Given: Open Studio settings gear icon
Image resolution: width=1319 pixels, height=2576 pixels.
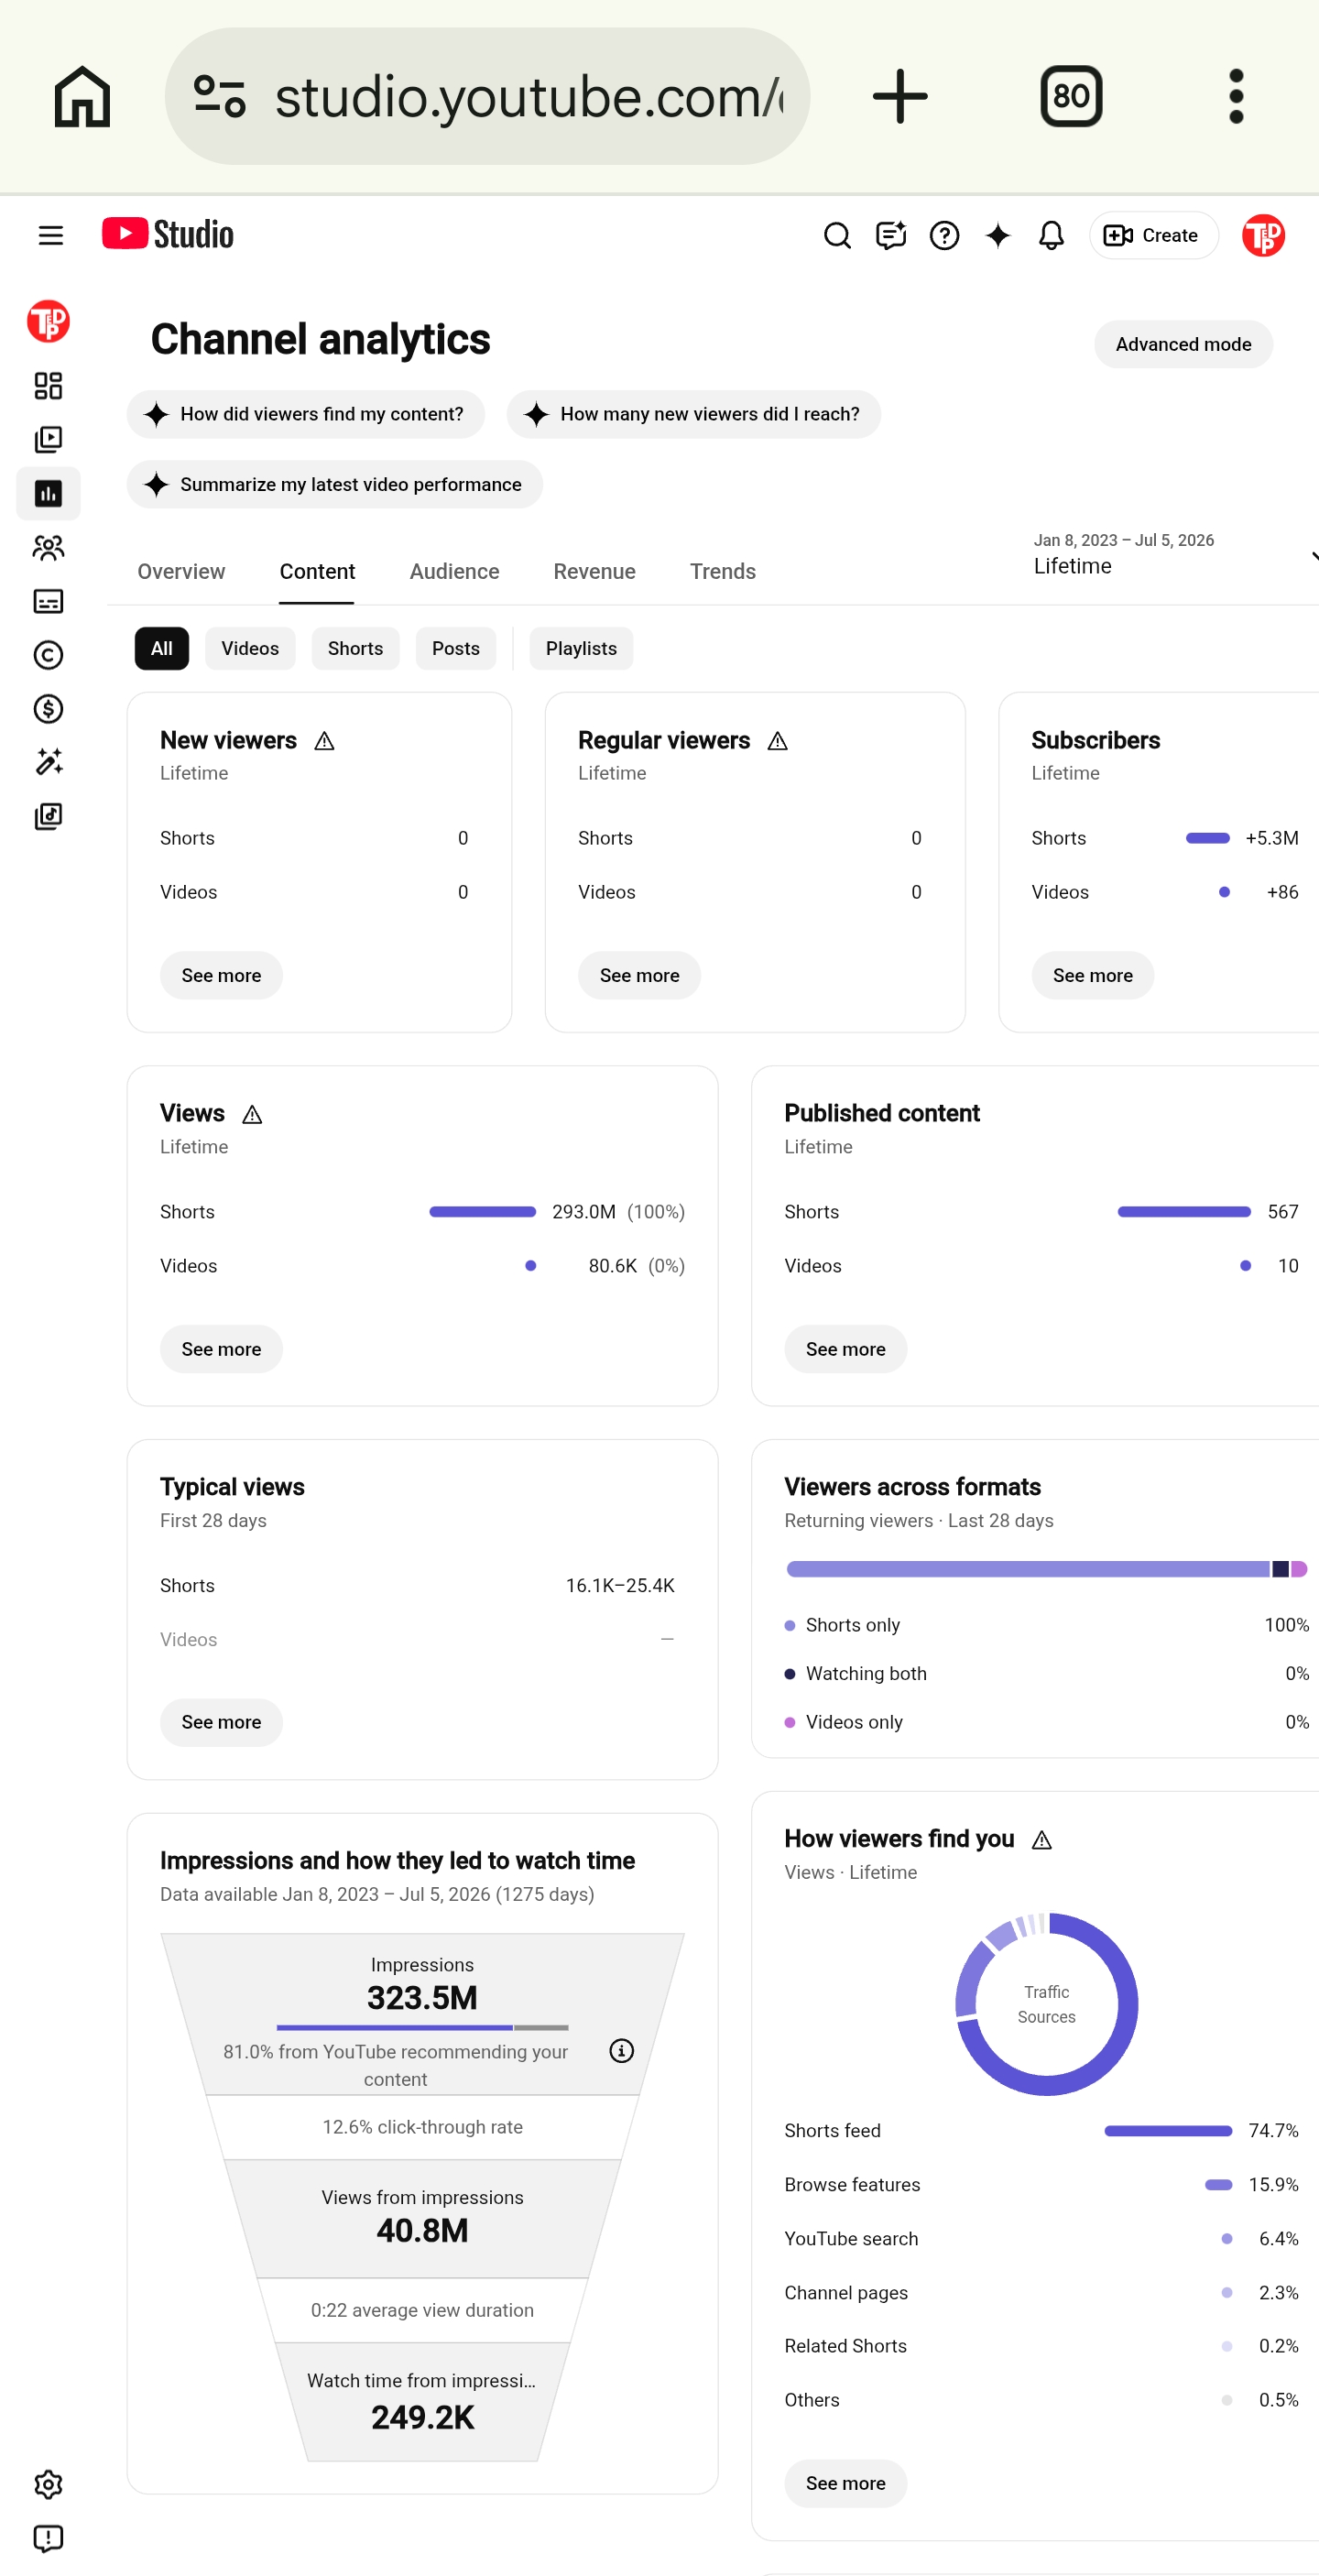Looking at the screenshot, I should 48,2485.
